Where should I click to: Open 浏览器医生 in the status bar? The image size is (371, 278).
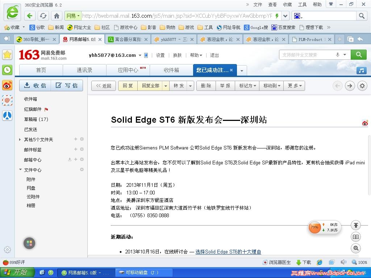276,262
